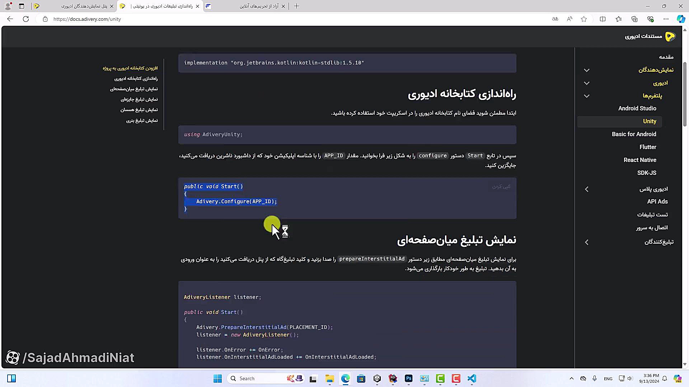Viewport: 689px width, 387px height.
Task: Jump to راه‌اندازی کتابخانه ادیوری in contents list
Action: click(136, 78)
